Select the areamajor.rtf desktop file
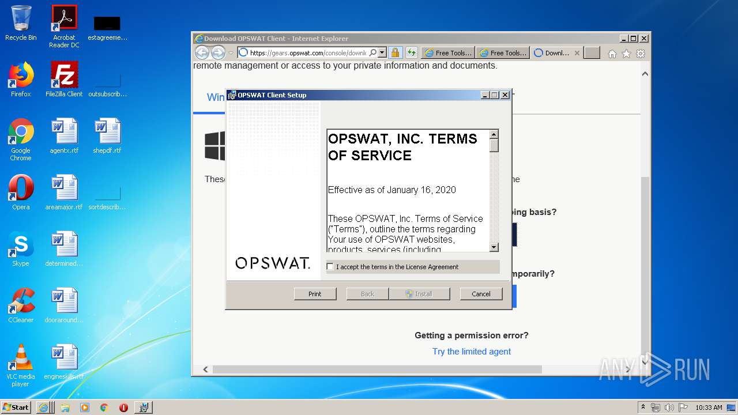 pyautogui.click(x=64, y=193)
